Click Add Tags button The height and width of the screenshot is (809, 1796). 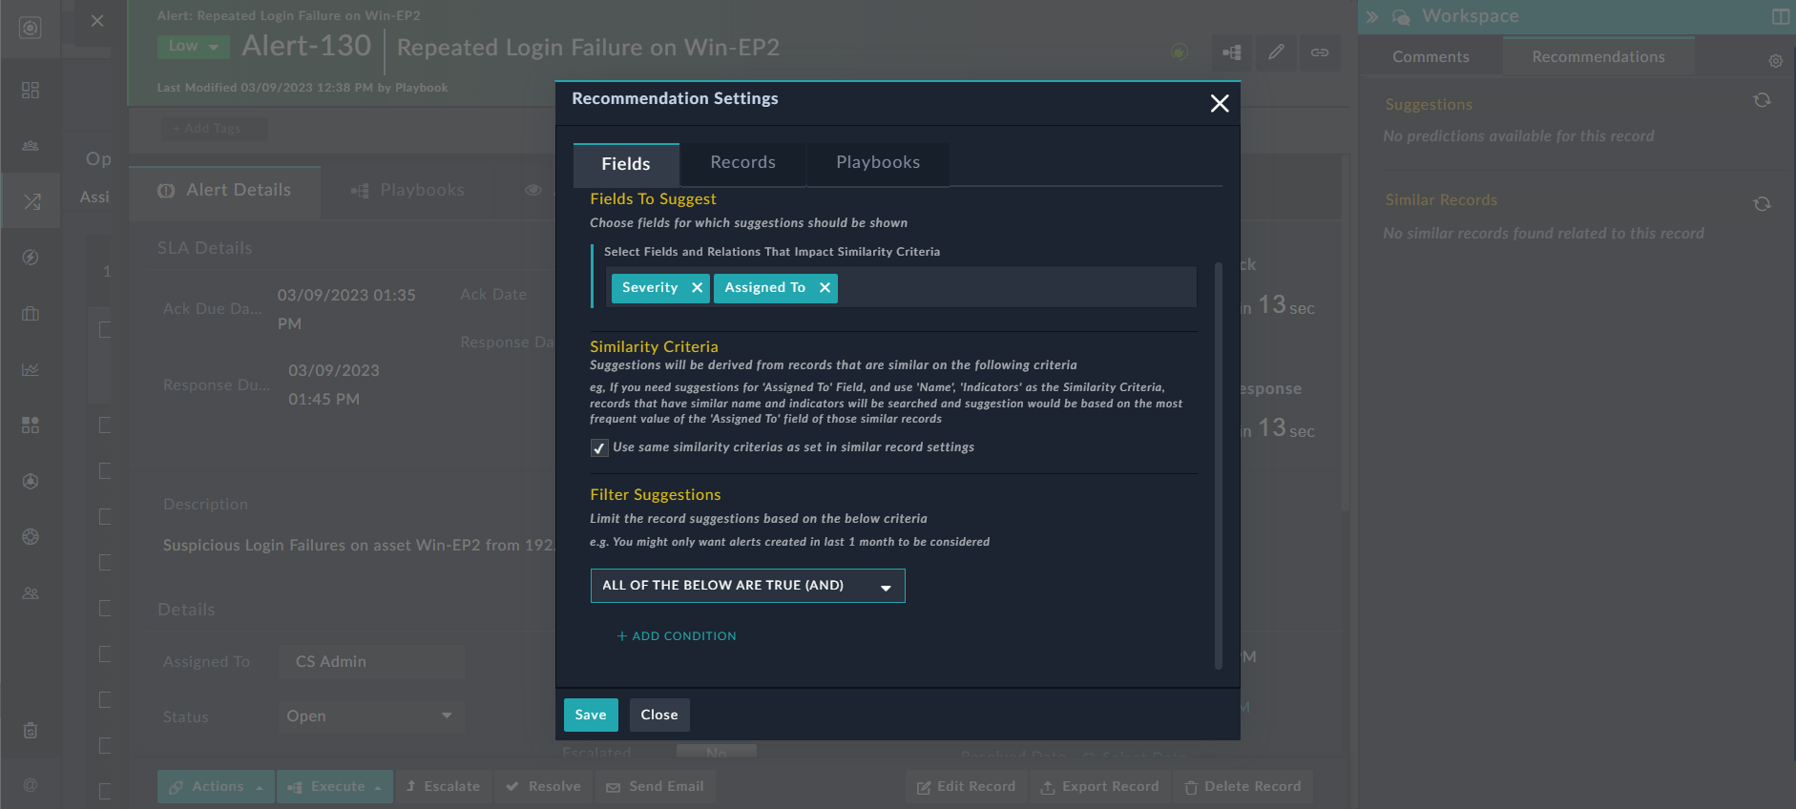(x=213, y=129)
